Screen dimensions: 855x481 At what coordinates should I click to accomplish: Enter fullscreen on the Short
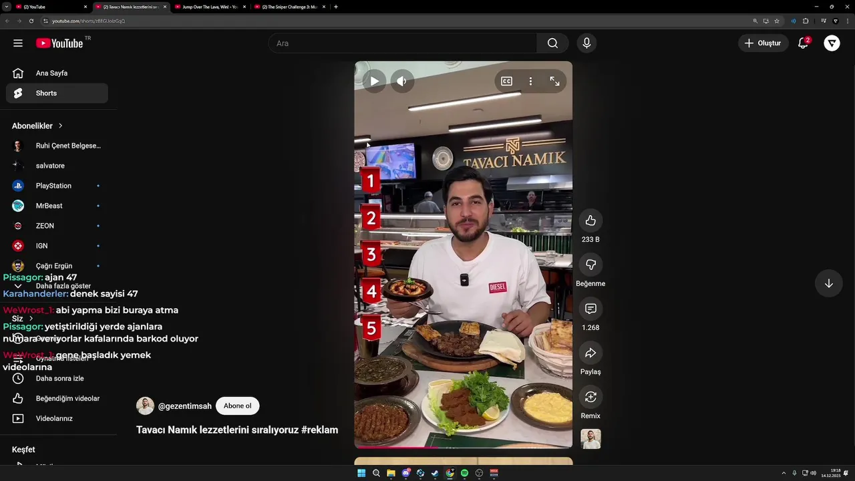point(554,82)
